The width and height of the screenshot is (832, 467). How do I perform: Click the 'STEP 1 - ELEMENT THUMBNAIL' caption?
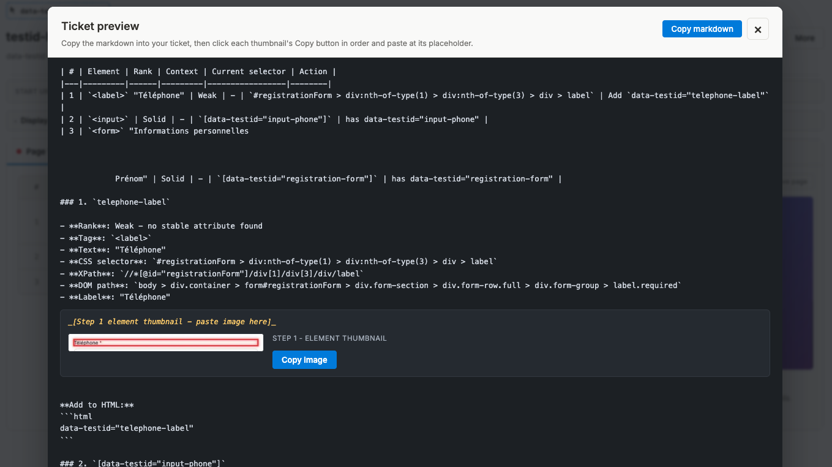[x=329, y=338]
